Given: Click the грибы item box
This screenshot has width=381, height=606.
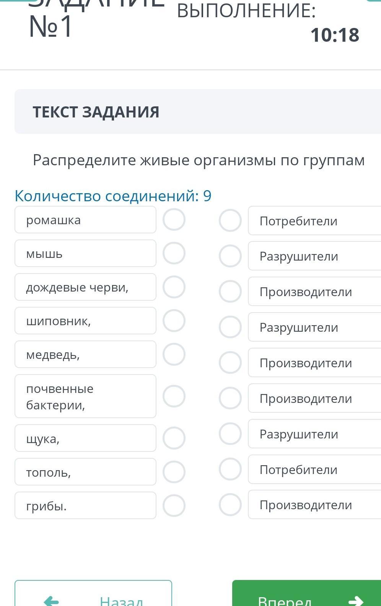Looking at the screenshot, I should coord(85,505).
